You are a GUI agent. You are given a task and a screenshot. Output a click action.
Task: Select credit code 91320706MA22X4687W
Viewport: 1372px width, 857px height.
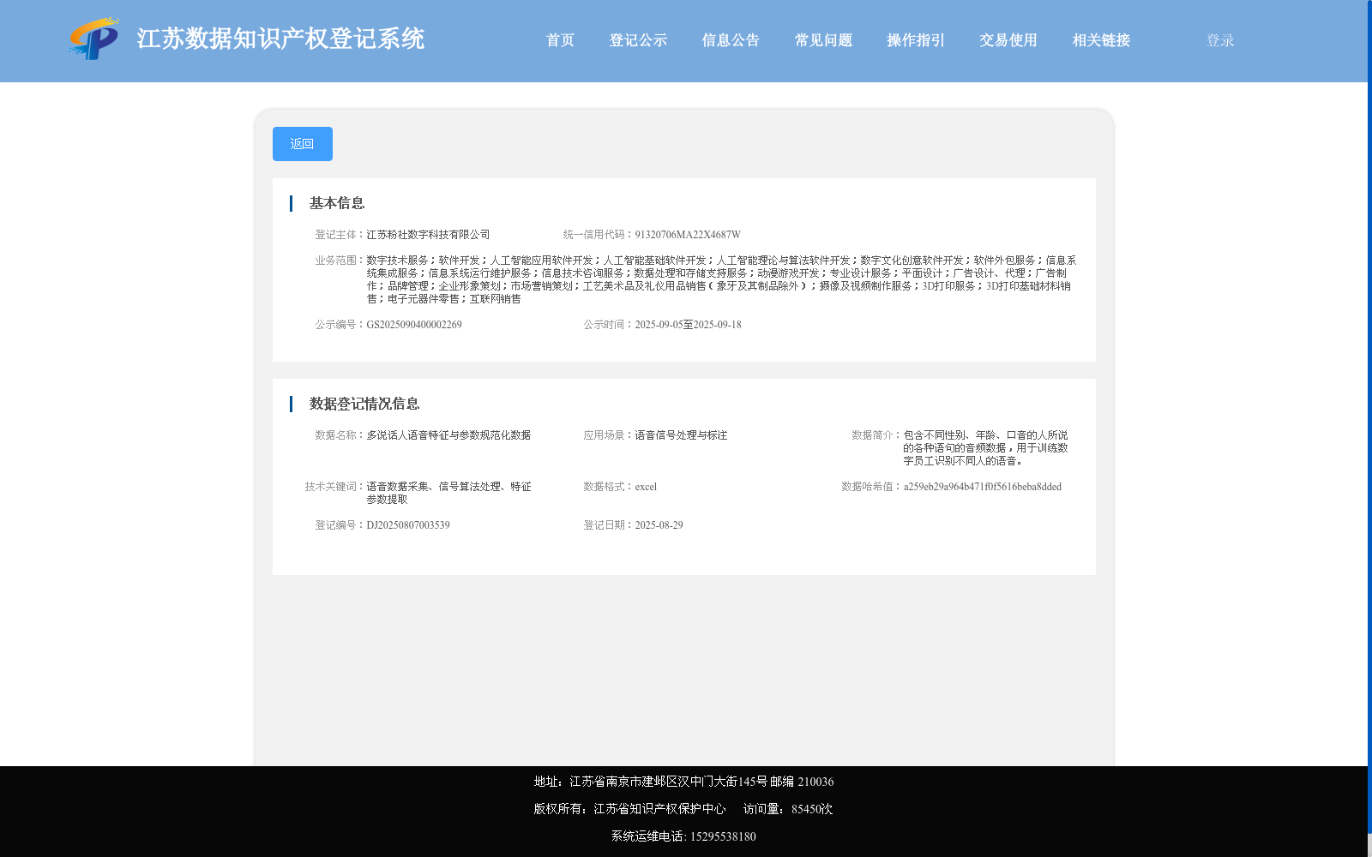(x=688, y=235)
